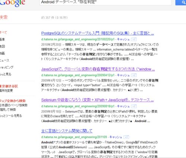Open the Selenium 中級者になろう result

(97, 100)
